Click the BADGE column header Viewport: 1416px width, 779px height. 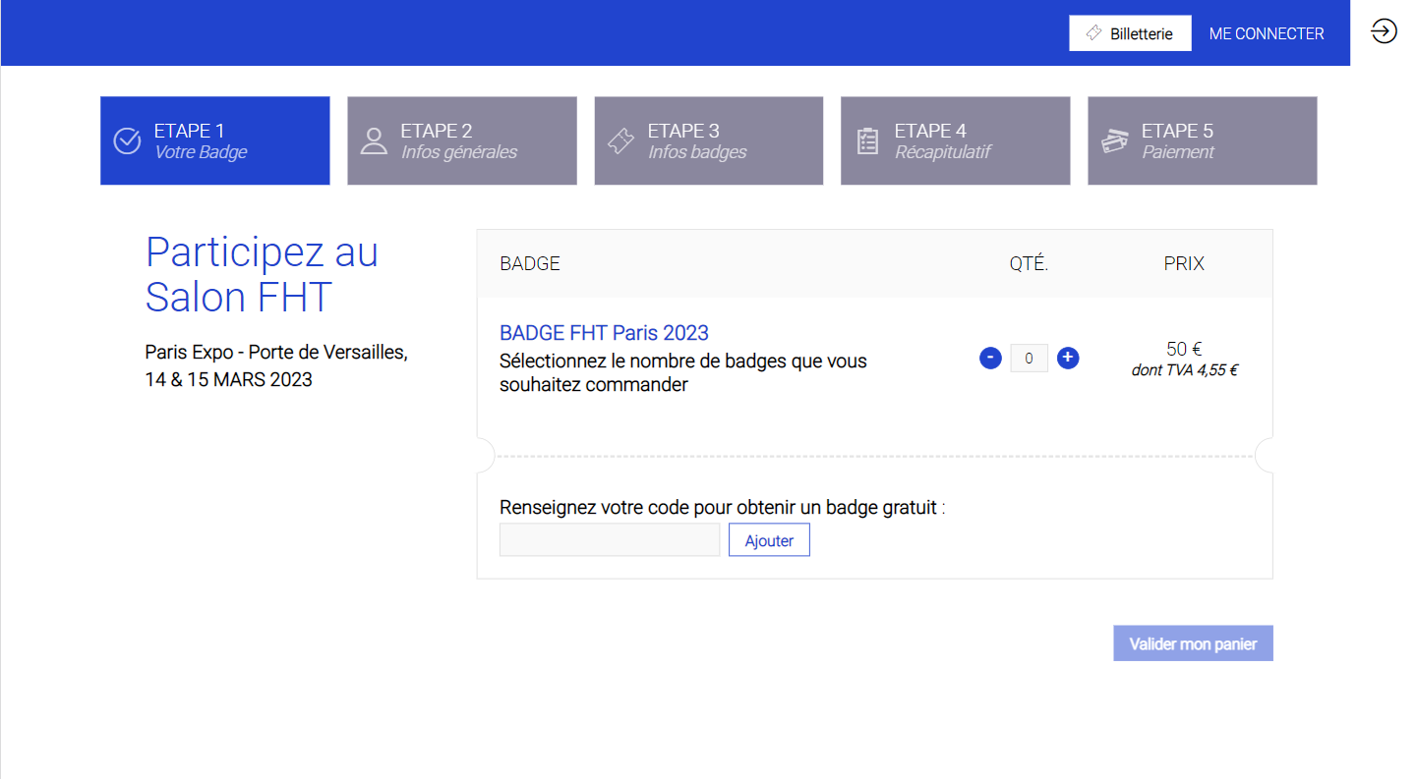coord(530,263)
